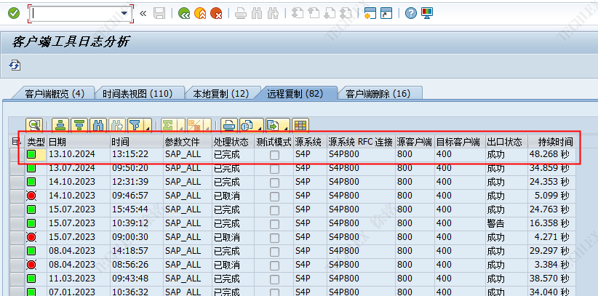Expand the export icon dropdown arrow
The height and width of the screenshot is (296, 598).
[x=286, y=127]
